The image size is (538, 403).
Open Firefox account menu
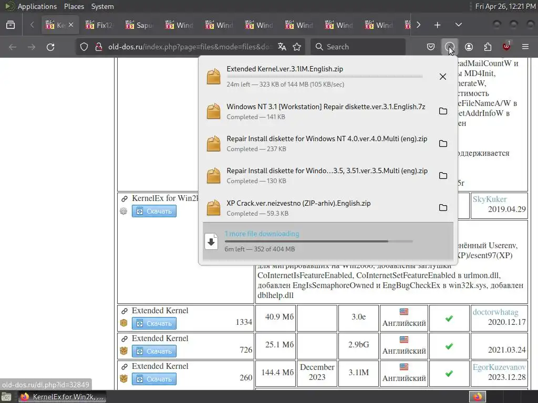click(x=469, y=47)
